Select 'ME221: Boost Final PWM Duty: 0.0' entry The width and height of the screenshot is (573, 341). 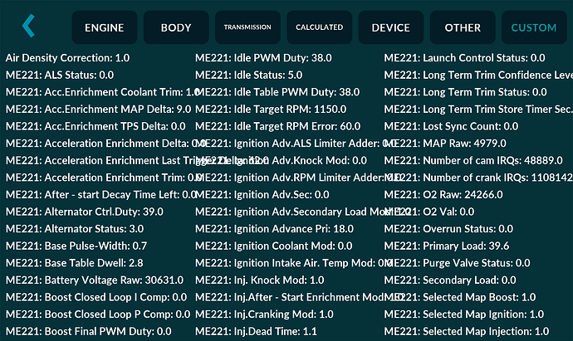pyautogui.click(x=88, y=332)
